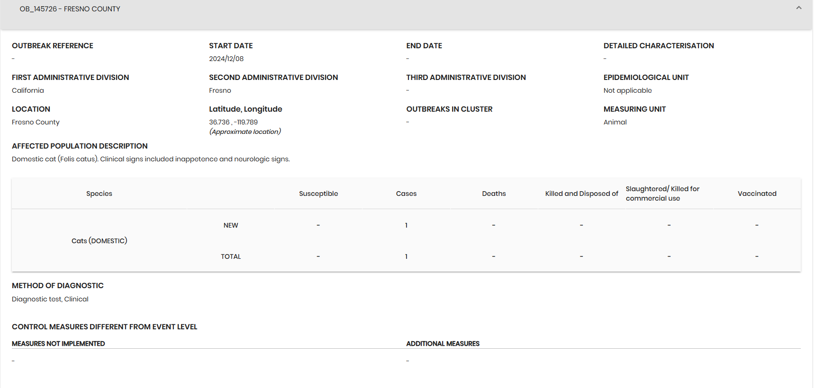Image resolution: width=816 pixels, height=388 pixels.
Task: Click the Vaccinated column header
Action: pos(757,194)
